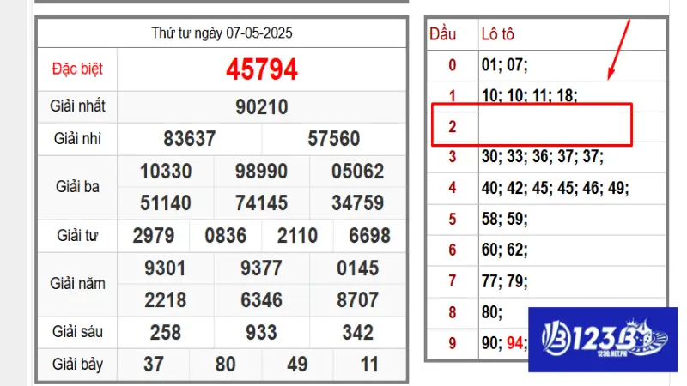Viewport: 687px width, 386px height.
Task: Select lô tô values 58; 59;
Action: (x=505, y=219)
